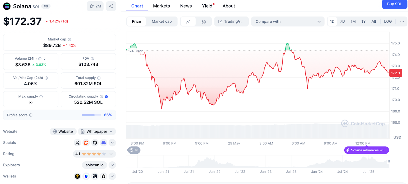Open Total supply info icon
This screenshot has height=184, width=408.
click(99, 78)
